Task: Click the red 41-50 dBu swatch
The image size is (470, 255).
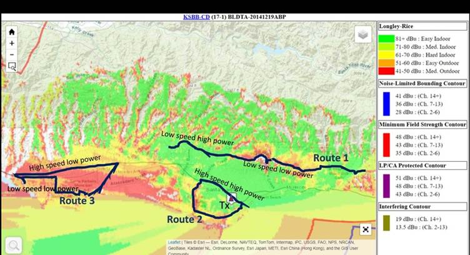Action: pyautogui.click(x=387, y=70)
